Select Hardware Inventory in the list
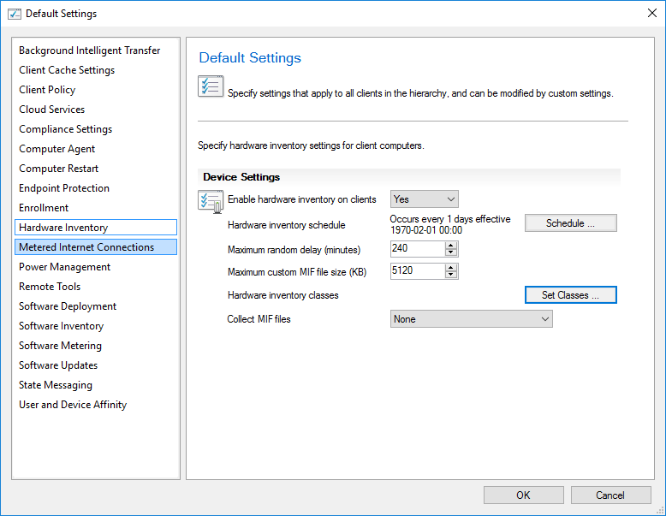666x516 pixels. 96,228
